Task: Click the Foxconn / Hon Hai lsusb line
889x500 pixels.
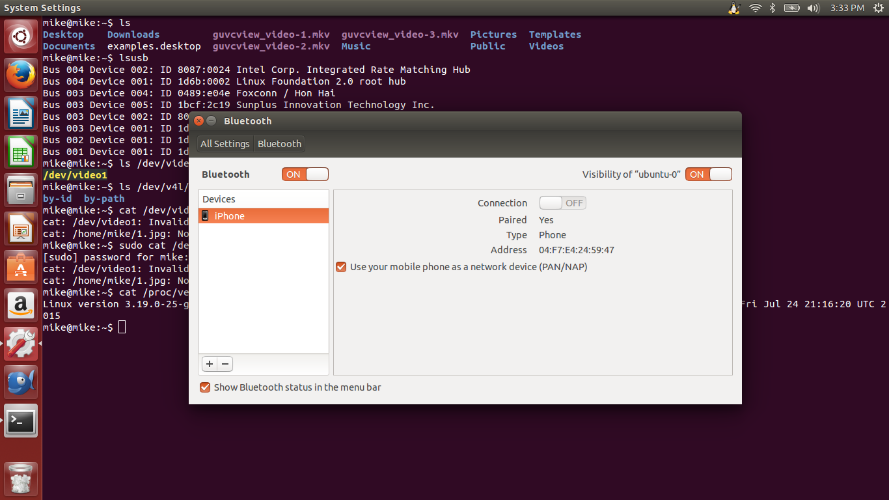Action: point(189,93)
